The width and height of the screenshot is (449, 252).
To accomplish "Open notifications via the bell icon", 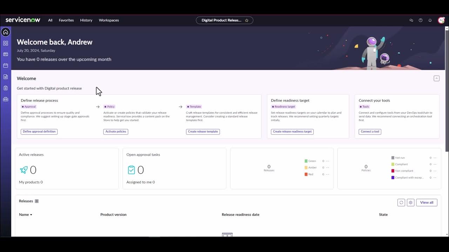I will [x=430, y=20].
